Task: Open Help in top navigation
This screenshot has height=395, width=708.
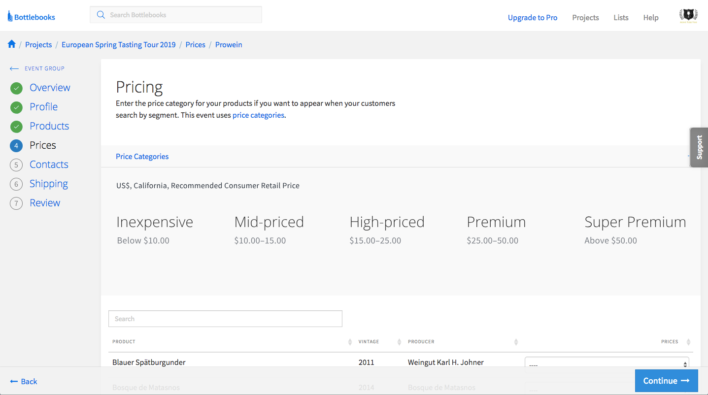Action: 651,18
